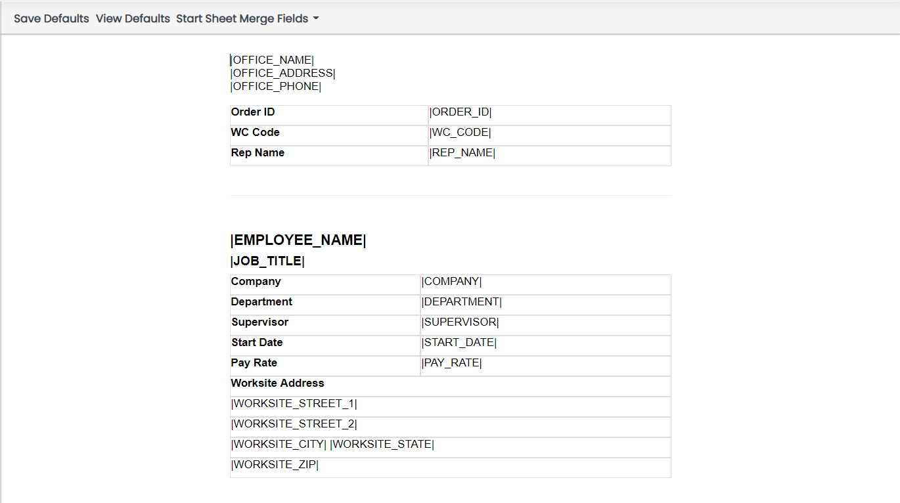Place cursor in |START_DATE| cell
The width and height of the screenshot is (900, 503).
point(459,343)
